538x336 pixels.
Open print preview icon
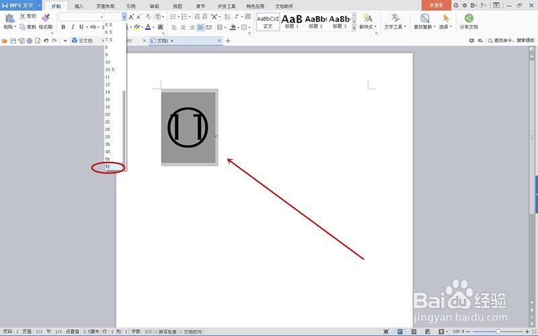coord(38,41)
